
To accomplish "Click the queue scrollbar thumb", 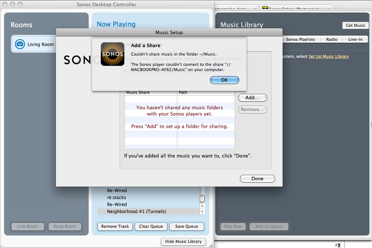I will (x=202, y=199).
